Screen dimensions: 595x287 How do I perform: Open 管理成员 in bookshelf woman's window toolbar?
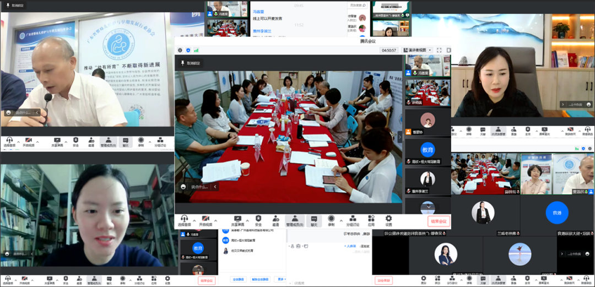point(94,280)
